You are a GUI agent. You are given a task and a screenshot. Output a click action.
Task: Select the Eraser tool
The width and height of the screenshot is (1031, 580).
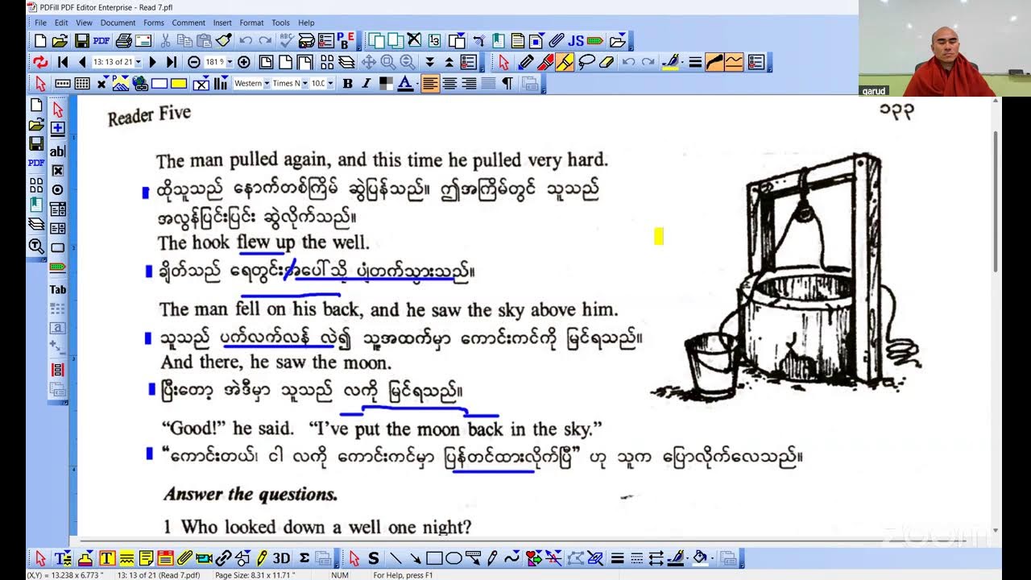pos(607,62)
